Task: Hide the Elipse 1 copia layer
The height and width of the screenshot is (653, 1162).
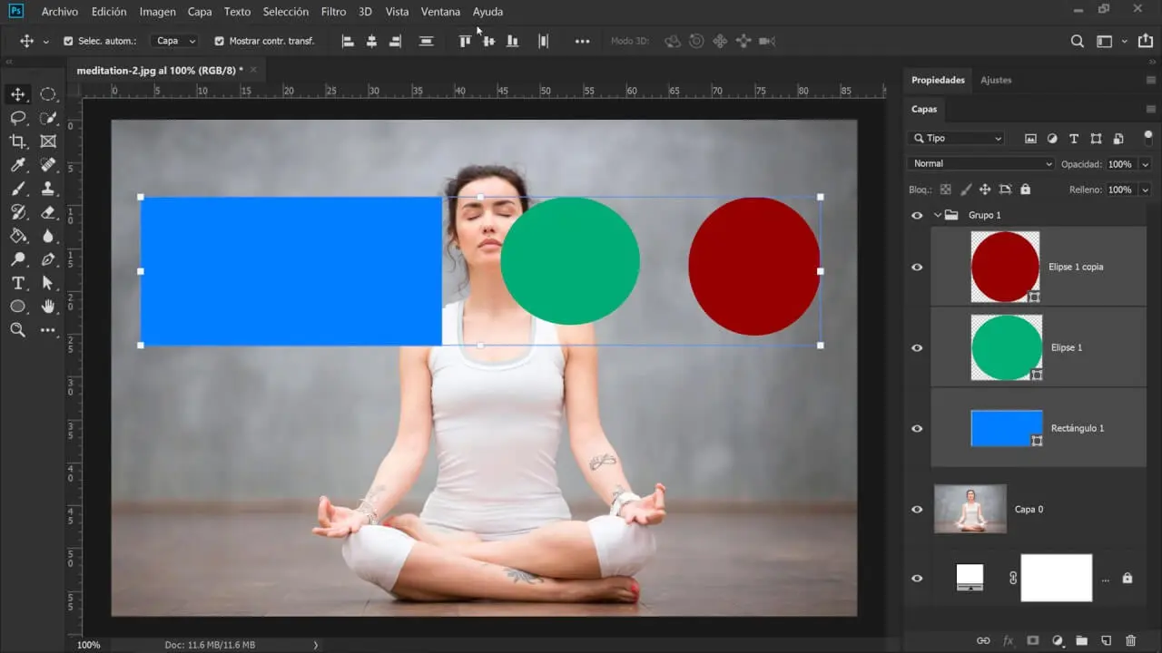Action: point(917,267)
